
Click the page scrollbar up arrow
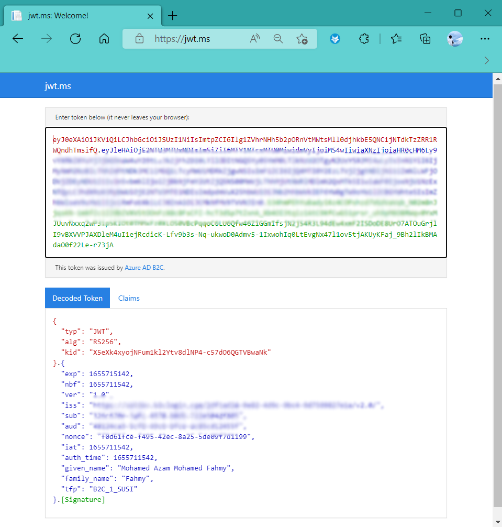[x=498, y=79]
